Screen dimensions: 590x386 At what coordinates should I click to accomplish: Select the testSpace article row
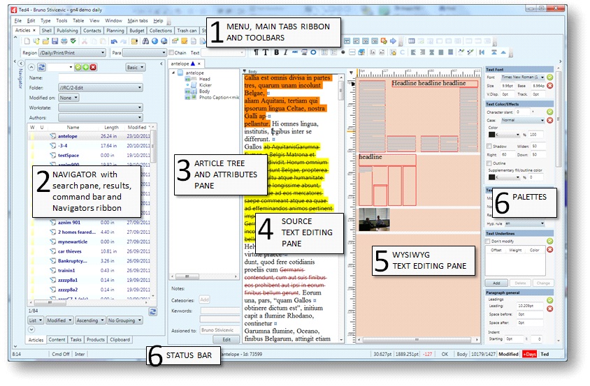(91, 155)
